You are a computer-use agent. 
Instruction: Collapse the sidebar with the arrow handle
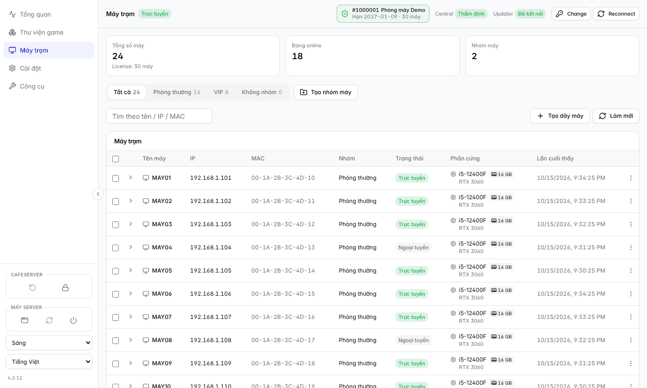click(98, 194)
